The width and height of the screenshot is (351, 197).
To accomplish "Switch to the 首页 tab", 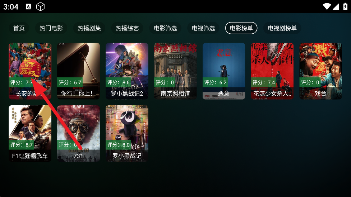I will click(19, 28).
